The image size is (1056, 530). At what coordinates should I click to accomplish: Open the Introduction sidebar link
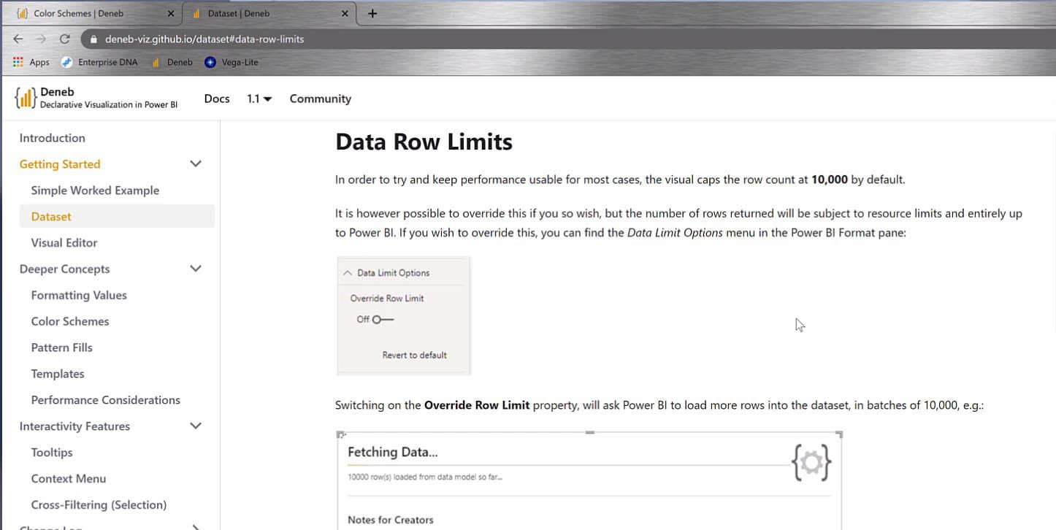click(x=52, y=138)
